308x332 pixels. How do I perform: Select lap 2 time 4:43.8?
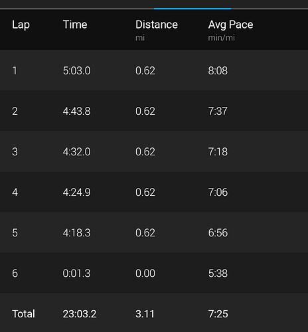[77, 111]
